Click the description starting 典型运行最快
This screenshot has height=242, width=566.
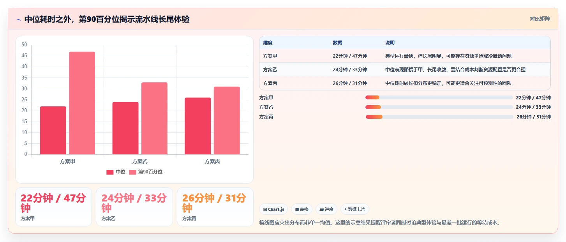point(448,56)
